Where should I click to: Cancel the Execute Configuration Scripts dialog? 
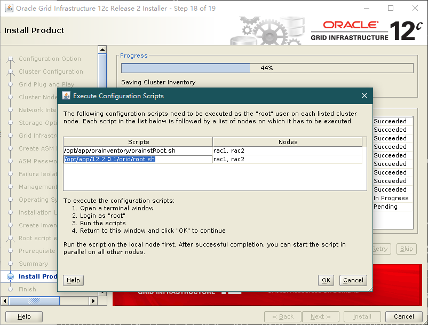(353, 280)
